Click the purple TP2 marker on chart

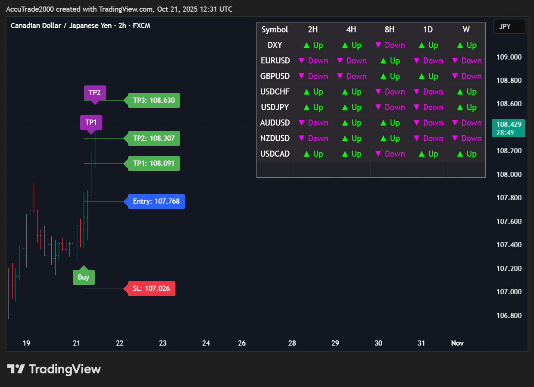(x=94, y=93)
